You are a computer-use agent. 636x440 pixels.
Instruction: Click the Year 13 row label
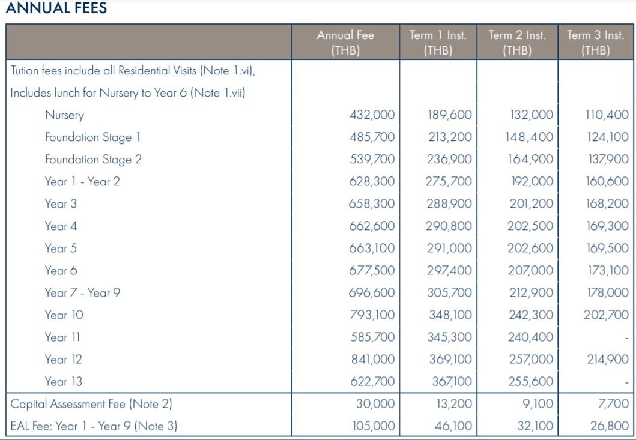(x=64, y=382)
